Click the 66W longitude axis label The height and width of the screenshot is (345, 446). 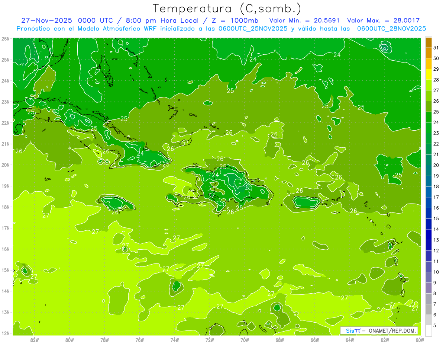pos(315,340)
